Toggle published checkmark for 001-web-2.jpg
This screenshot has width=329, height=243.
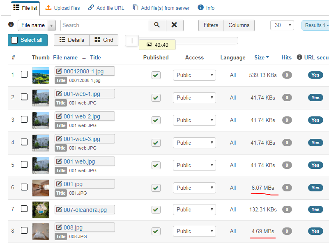156,120
